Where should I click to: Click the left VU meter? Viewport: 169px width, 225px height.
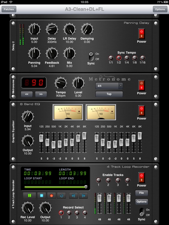(68, 112)
